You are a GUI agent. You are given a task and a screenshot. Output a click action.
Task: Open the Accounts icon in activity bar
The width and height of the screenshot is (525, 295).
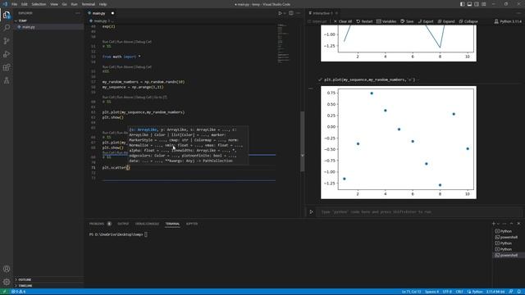(7, 269)
